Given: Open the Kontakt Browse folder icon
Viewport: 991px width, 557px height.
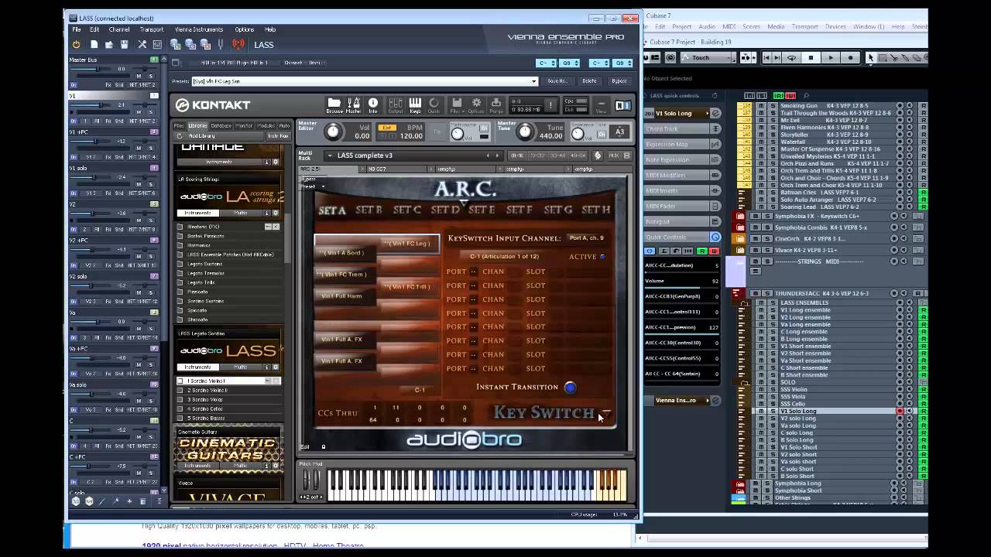Looking at the screenshot, I should (334, 105).
